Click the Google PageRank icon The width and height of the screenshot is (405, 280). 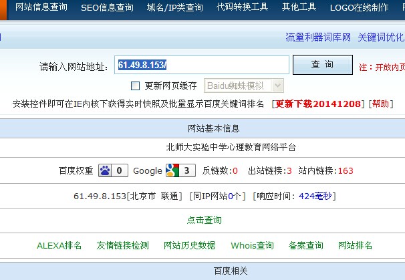[172, 170]
